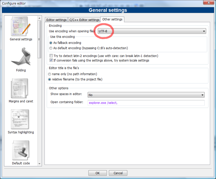Enable 'Try to detect latin-2 encodings' checkbox
Image resolution: width=216 pixels, height=179 pixels.
pyautogui.click(x=51, y=56)
